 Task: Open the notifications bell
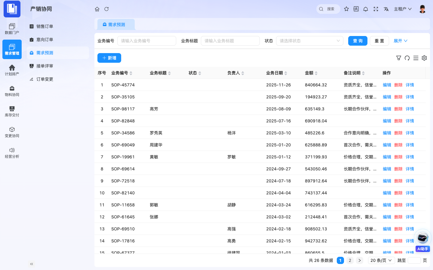(366, 9)
